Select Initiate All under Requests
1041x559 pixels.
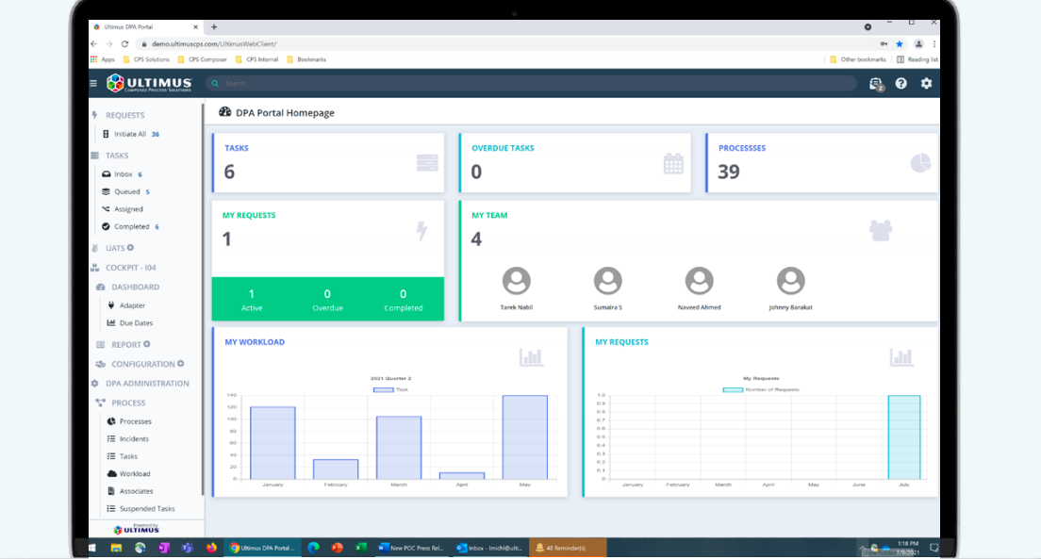[129, 134]
